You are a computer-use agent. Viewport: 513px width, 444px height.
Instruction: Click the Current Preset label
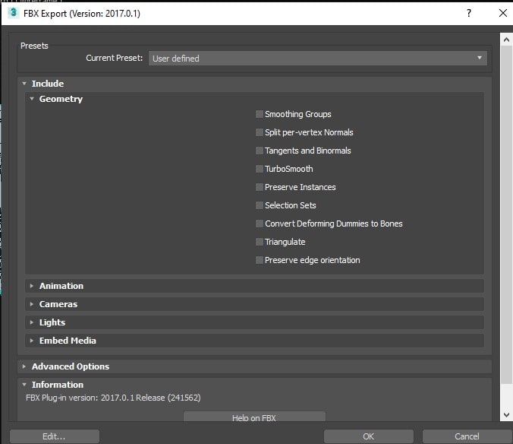(114, 58)
